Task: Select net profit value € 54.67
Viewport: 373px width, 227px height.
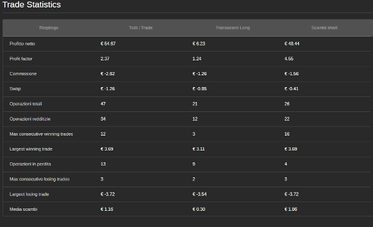Action: click(108, 44)
